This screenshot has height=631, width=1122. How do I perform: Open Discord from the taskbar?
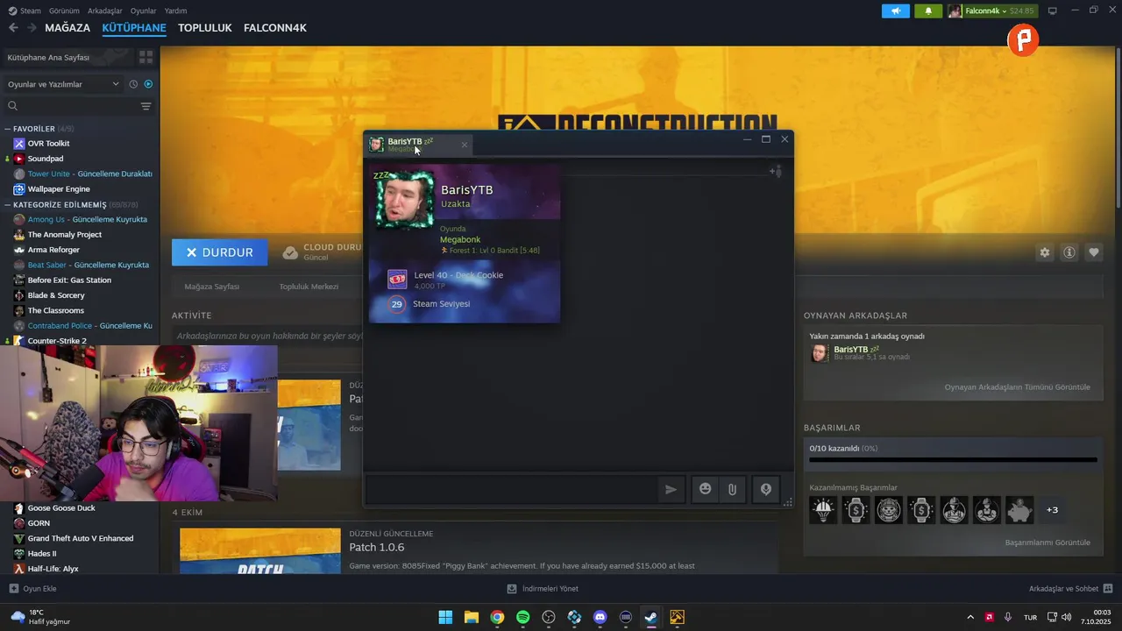point(600,617)
